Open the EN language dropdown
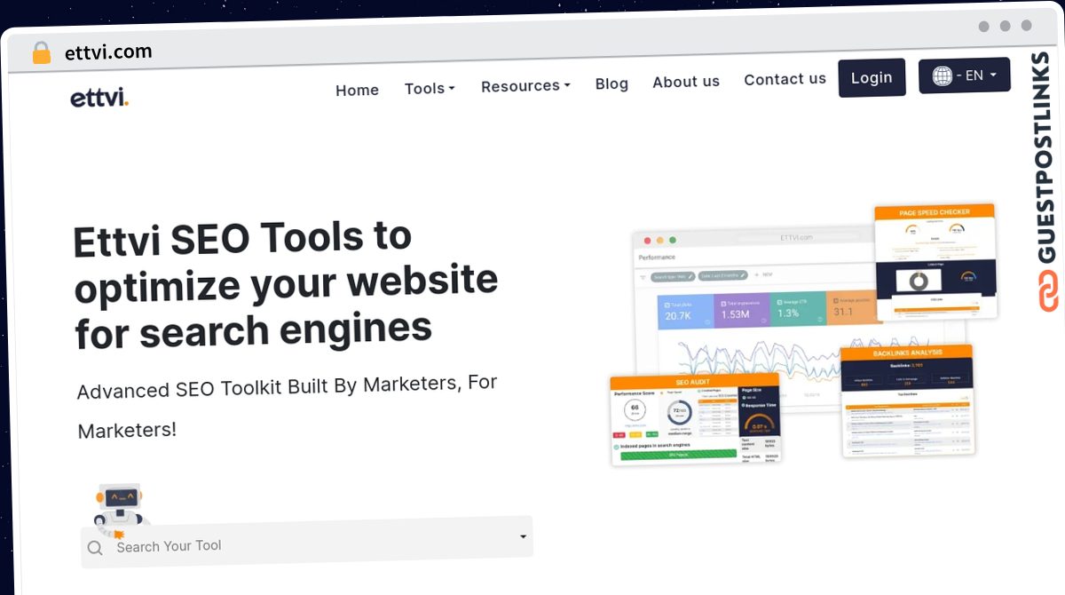 pos(965,75)
